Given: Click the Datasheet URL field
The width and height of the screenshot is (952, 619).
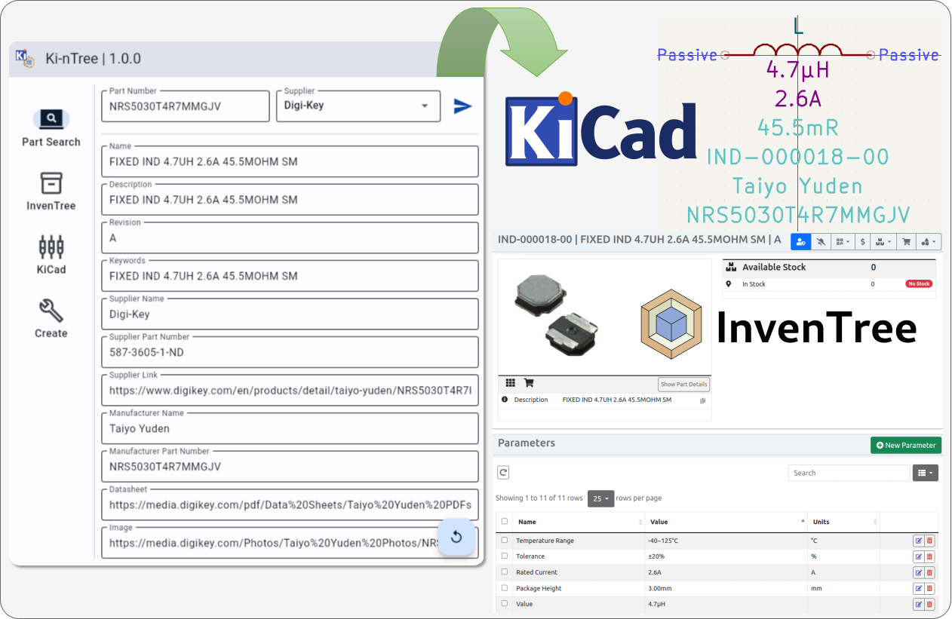Looking at the screenshot, I should tap(290, 505).
